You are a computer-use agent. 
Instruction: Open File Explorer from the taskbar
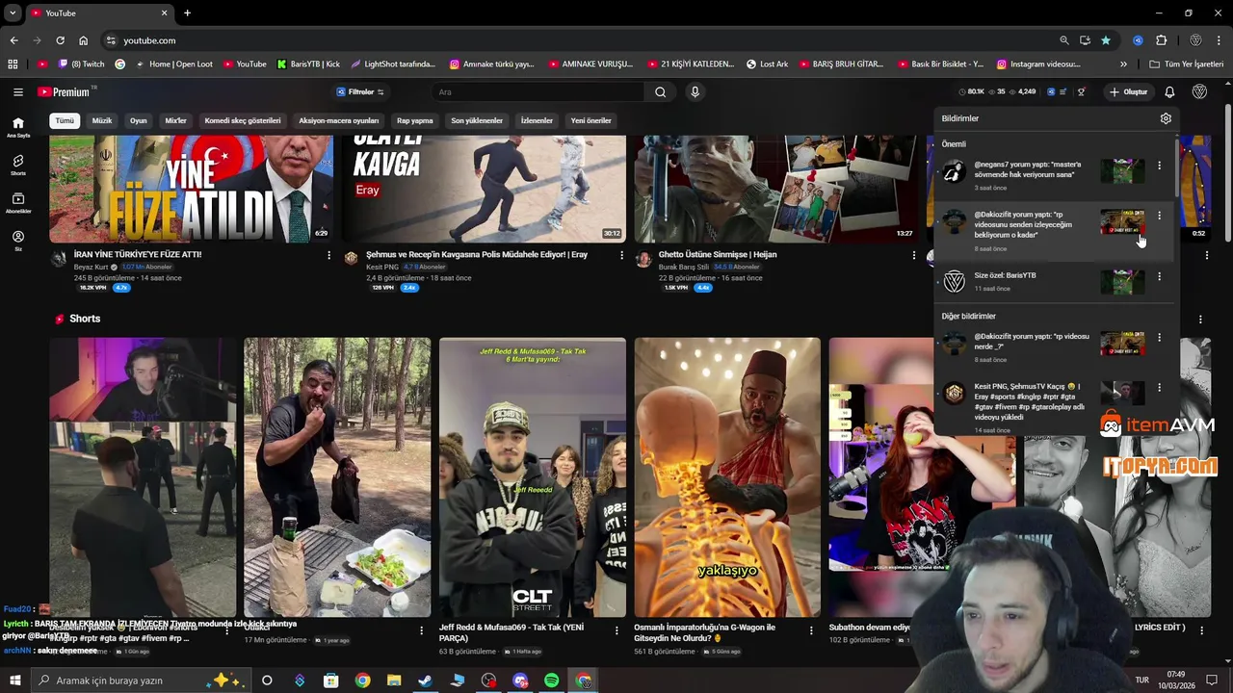click(394, 680)
